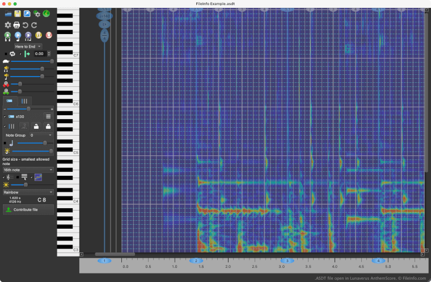Click the Contribute file button
The width and height of the screenshot is (431, 282).
[x=28, y=209]
